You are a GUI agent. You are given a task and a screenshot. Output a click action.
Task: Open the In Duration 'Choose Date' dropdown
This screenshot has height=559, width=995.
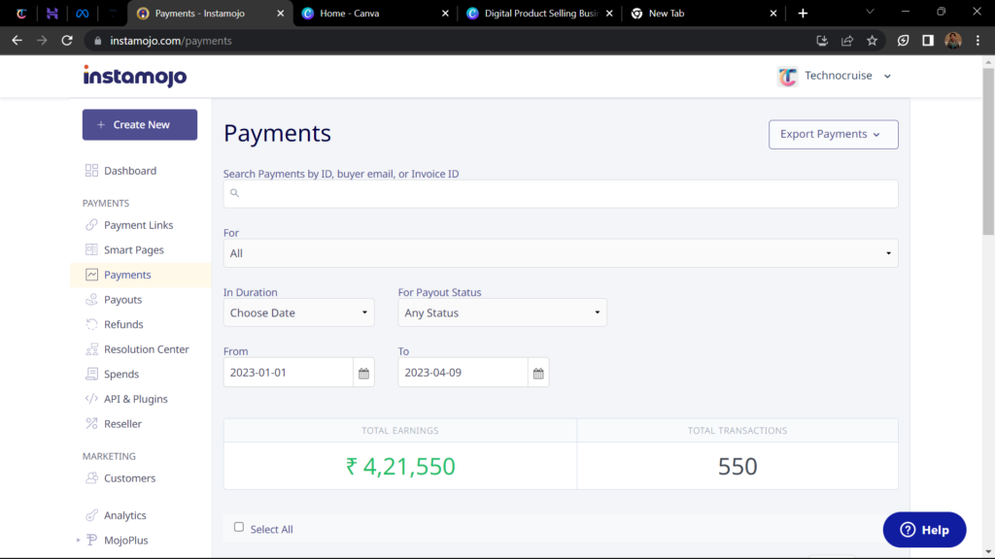click(x=298, y=312)
